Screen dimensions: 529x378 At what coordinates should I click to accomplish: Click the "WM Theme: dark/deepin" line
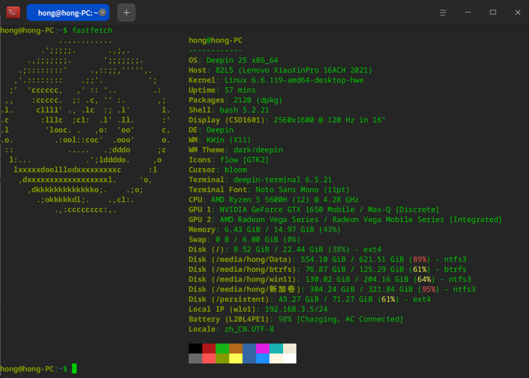click(x=236, y=150)
